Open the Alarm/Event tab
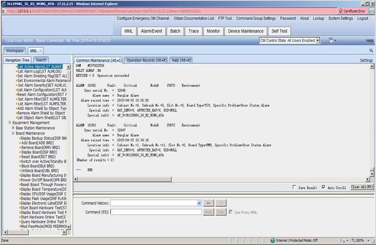This screenshot has width=376, height=245. [151, 31]
